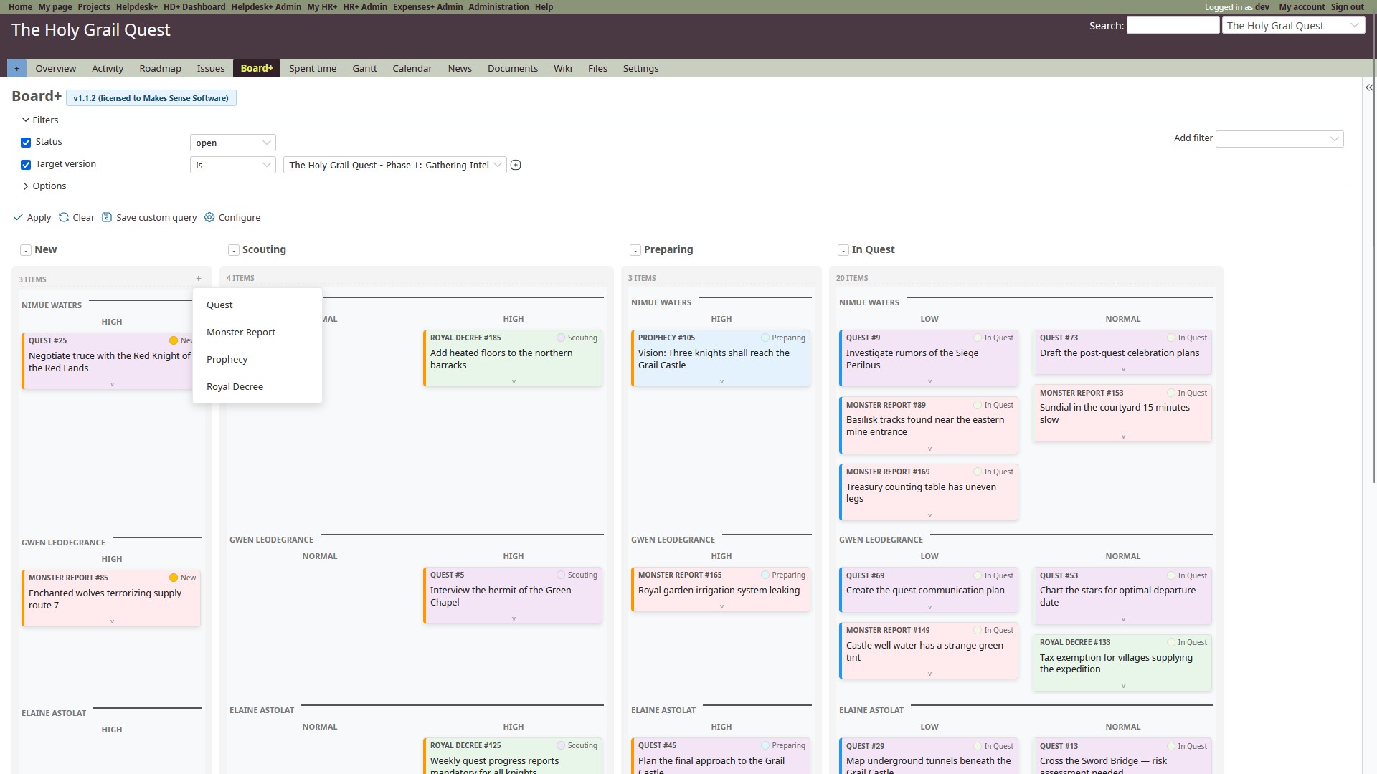Open the Helpdesk+ Admin top menu link
The image size is (1377, 774).
266,7
